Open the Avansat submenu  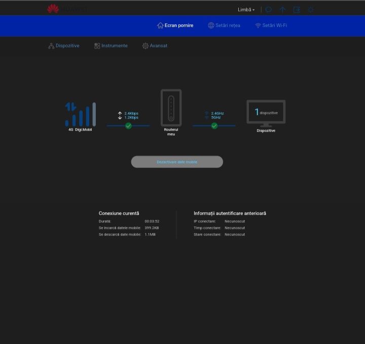[x=155, y=46]
